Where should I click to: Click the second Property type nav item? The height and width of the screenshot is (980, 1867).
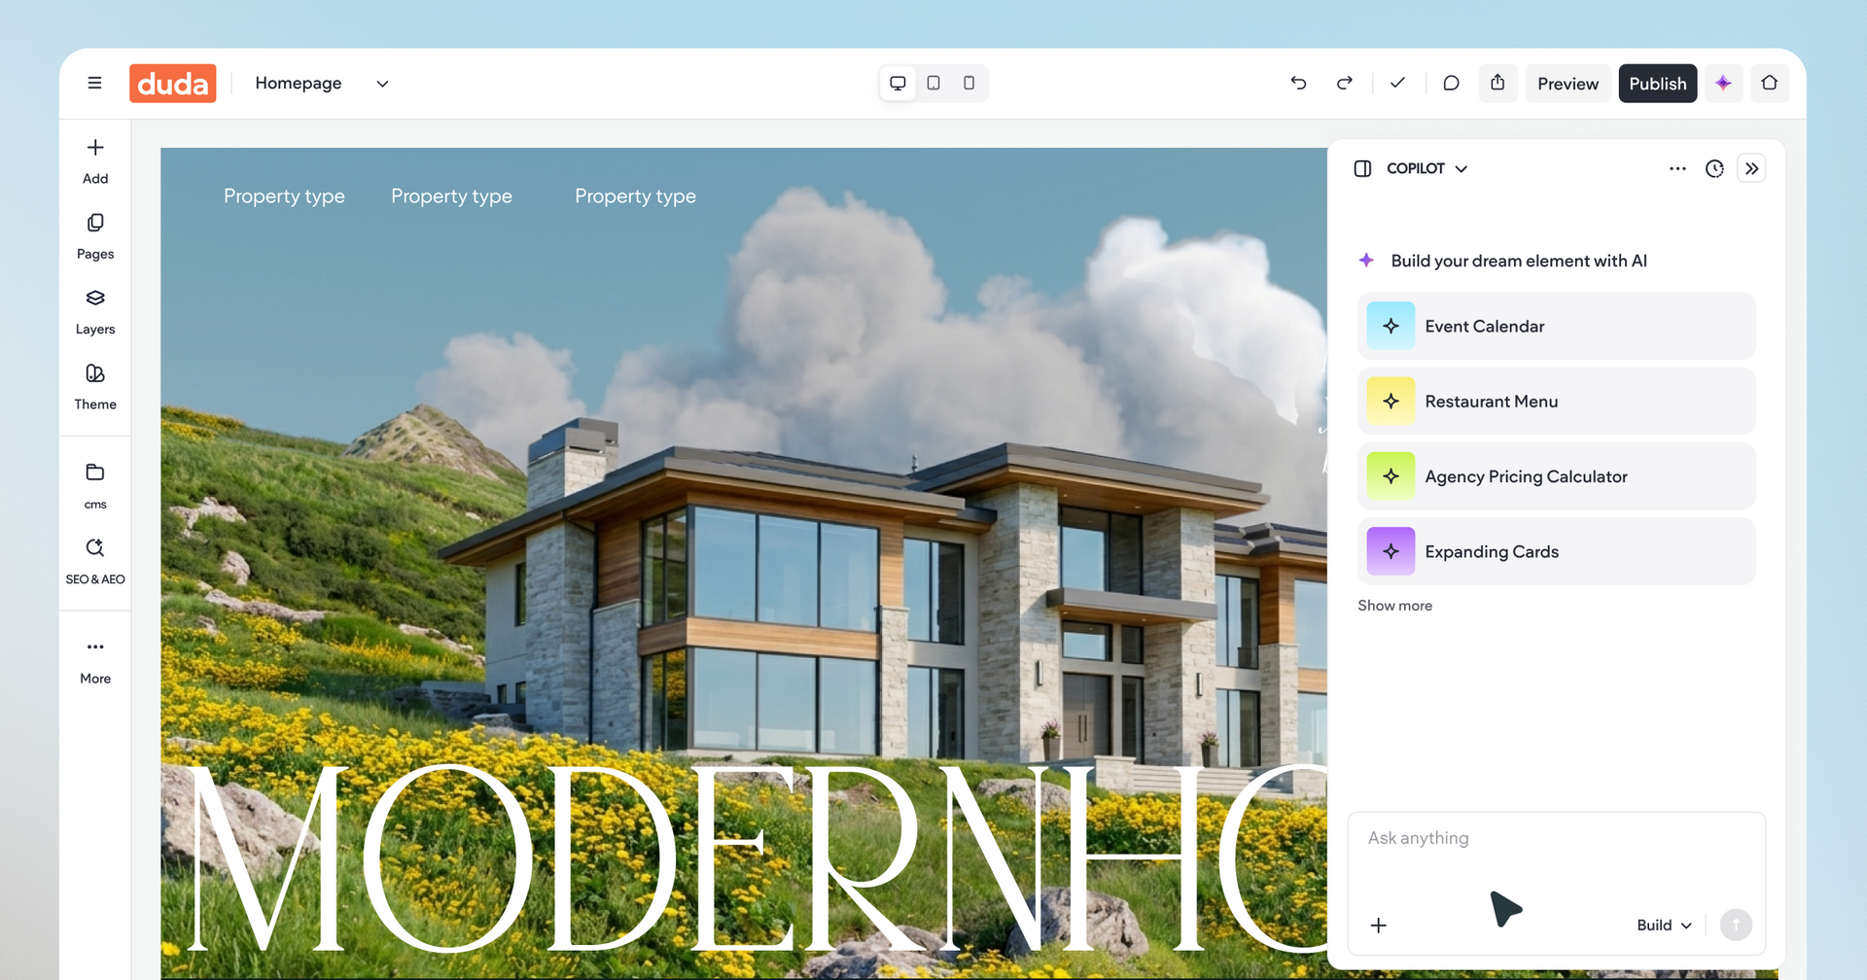(451, 196)
